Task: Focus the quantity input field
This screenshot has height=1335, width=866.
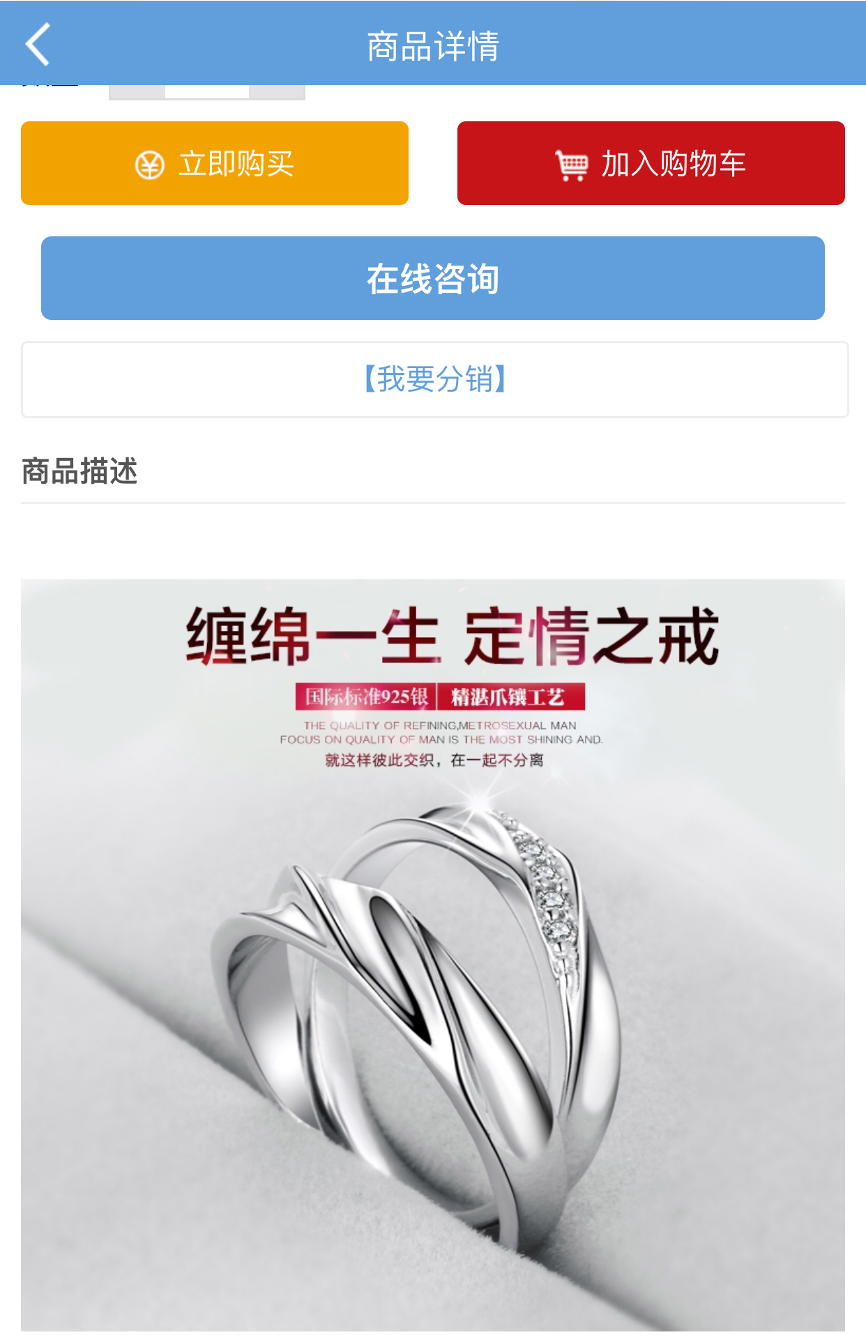Action: (207, 91)
